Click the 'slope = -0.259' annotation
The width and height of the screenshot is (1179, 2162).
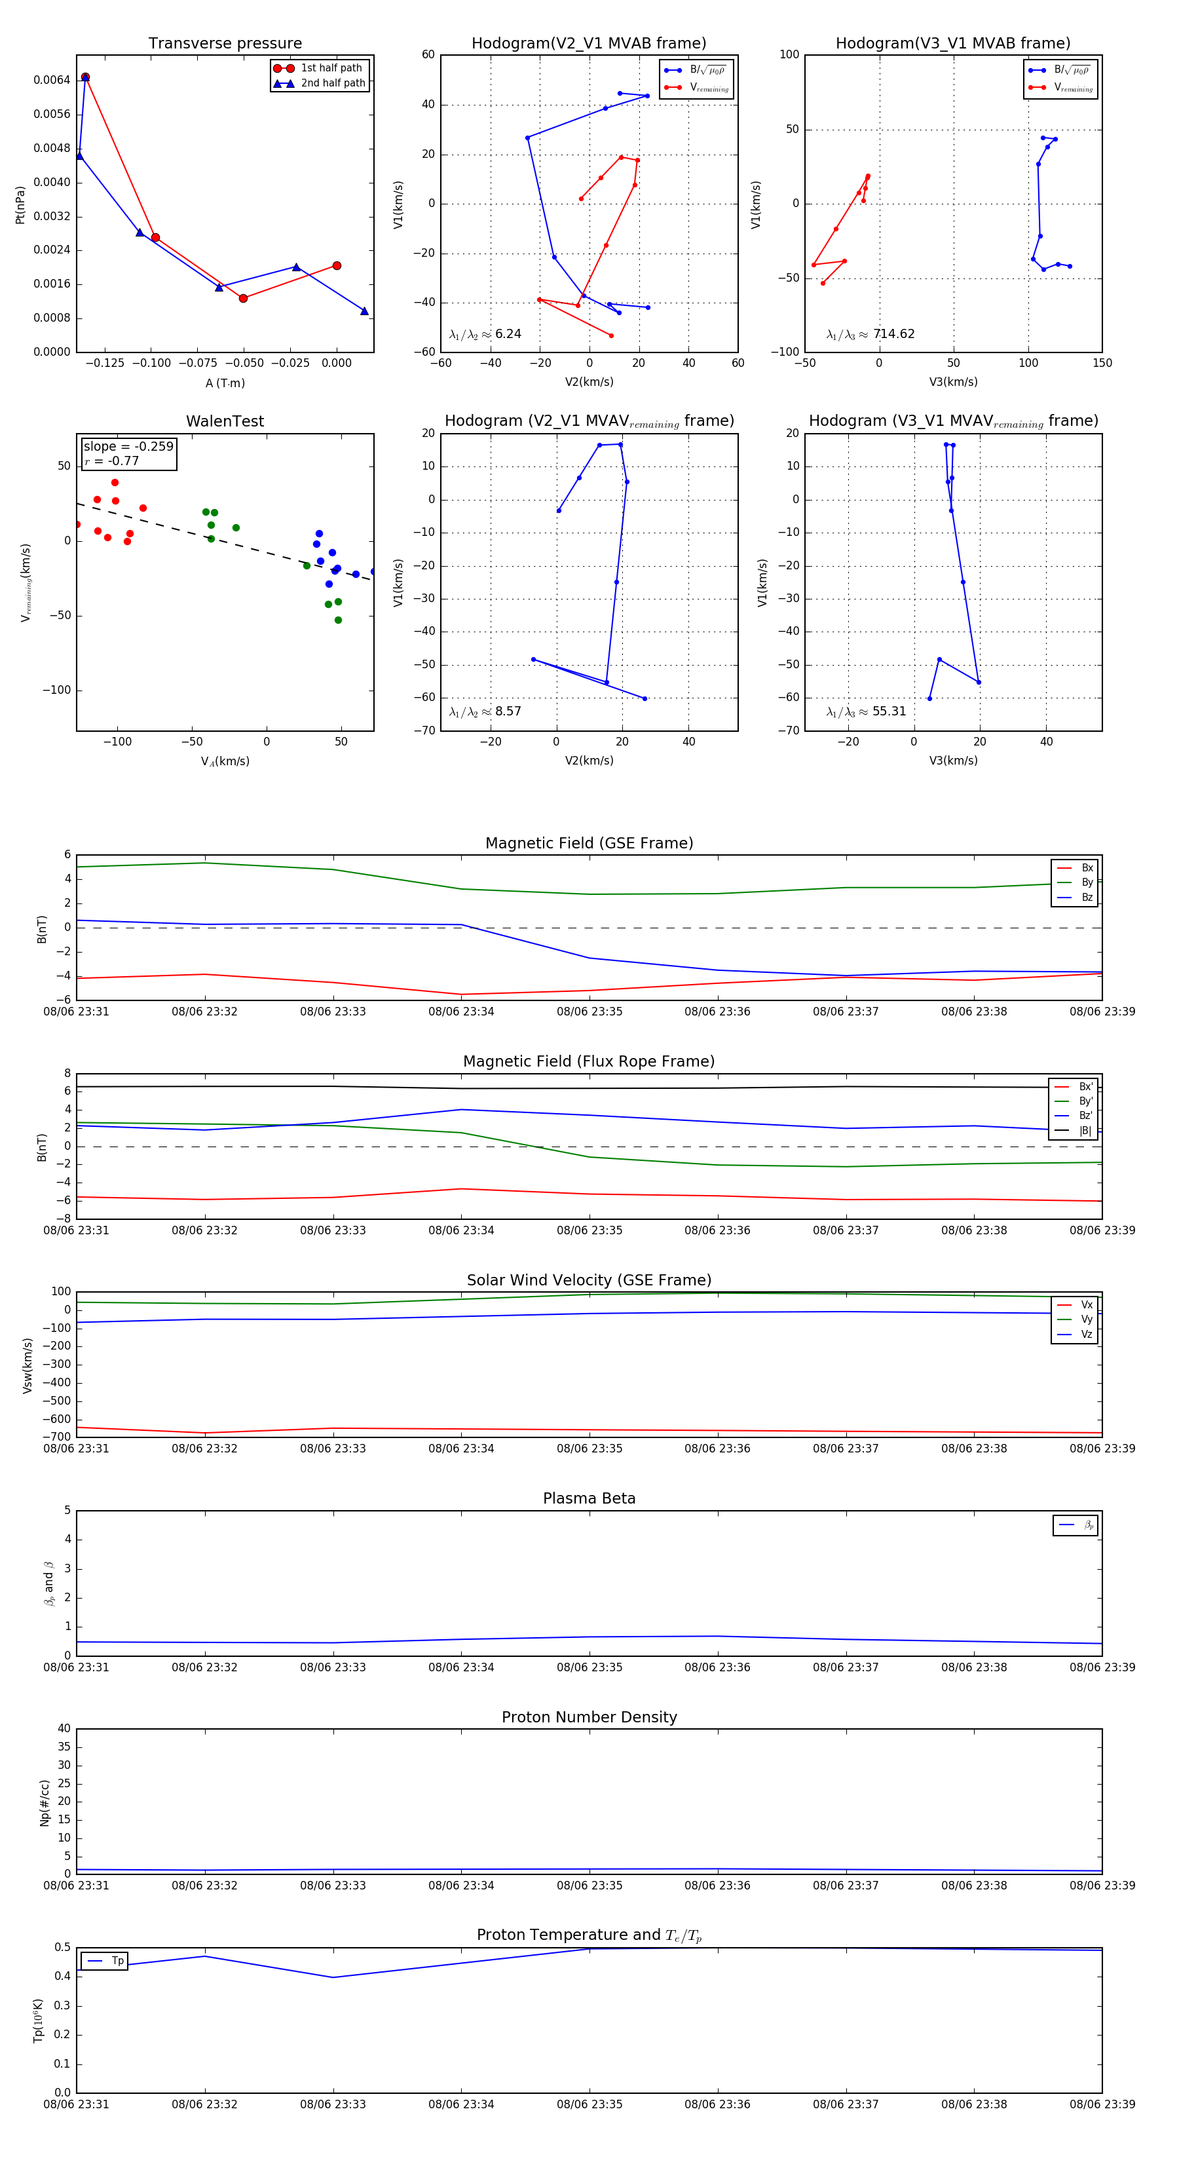pos(128,447)
